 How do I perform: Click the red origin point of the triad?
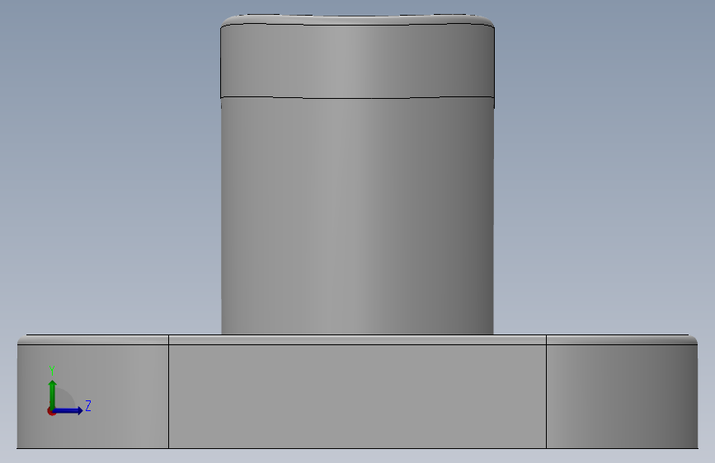click(x=51, y=411)
